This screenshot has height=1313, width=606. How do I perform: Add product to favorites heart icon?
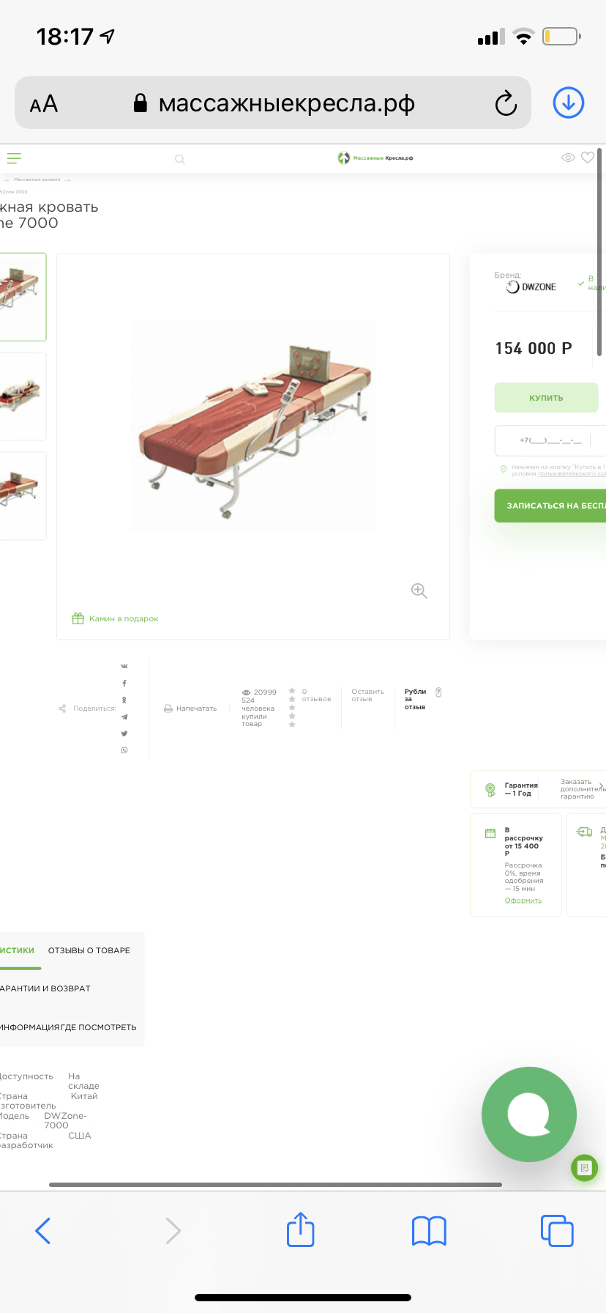point(588,158)
